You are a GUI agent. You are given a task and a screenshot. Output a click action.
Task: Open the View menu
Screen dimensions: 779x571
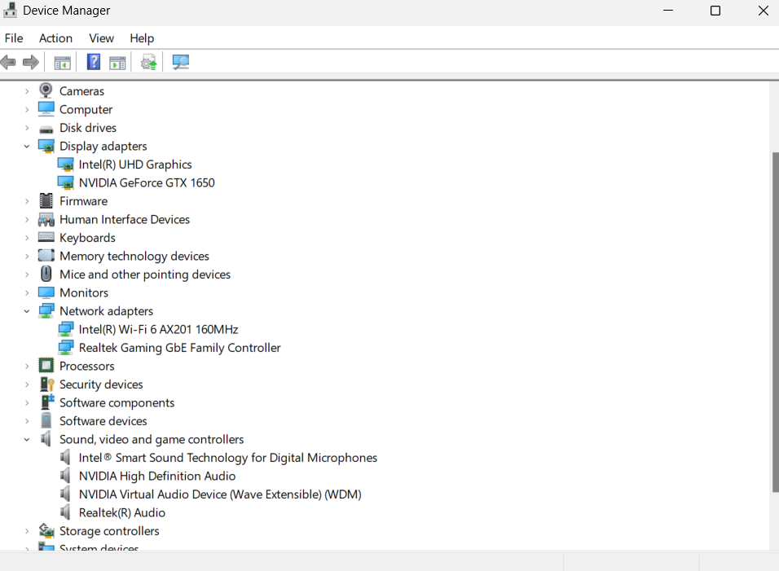click(x=101, y=38)
